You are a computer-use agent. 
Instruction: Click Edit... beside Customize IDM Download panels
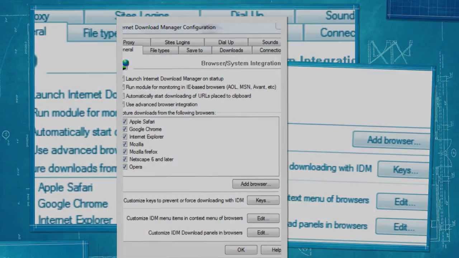pos(263,233)
